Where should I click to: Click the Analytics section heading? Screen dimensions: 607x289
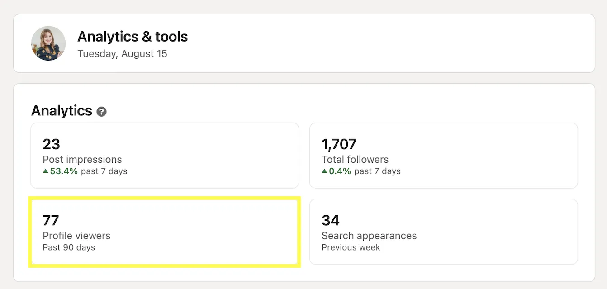(62, 111)
